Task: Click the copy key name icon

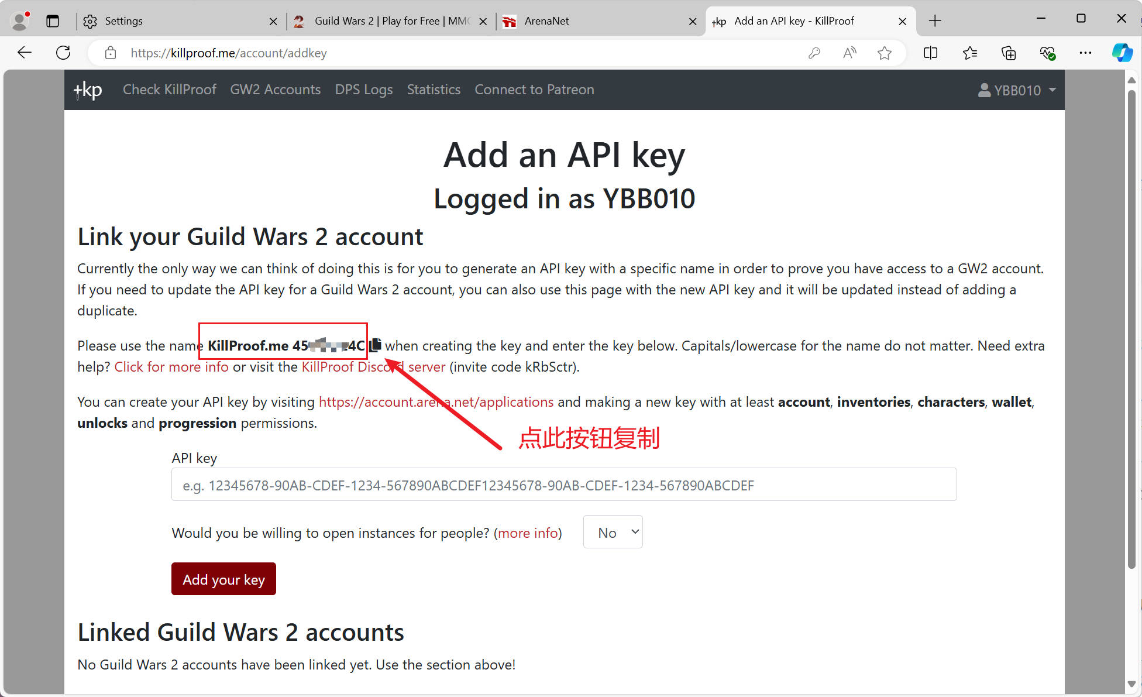Action: click(376, 345)
